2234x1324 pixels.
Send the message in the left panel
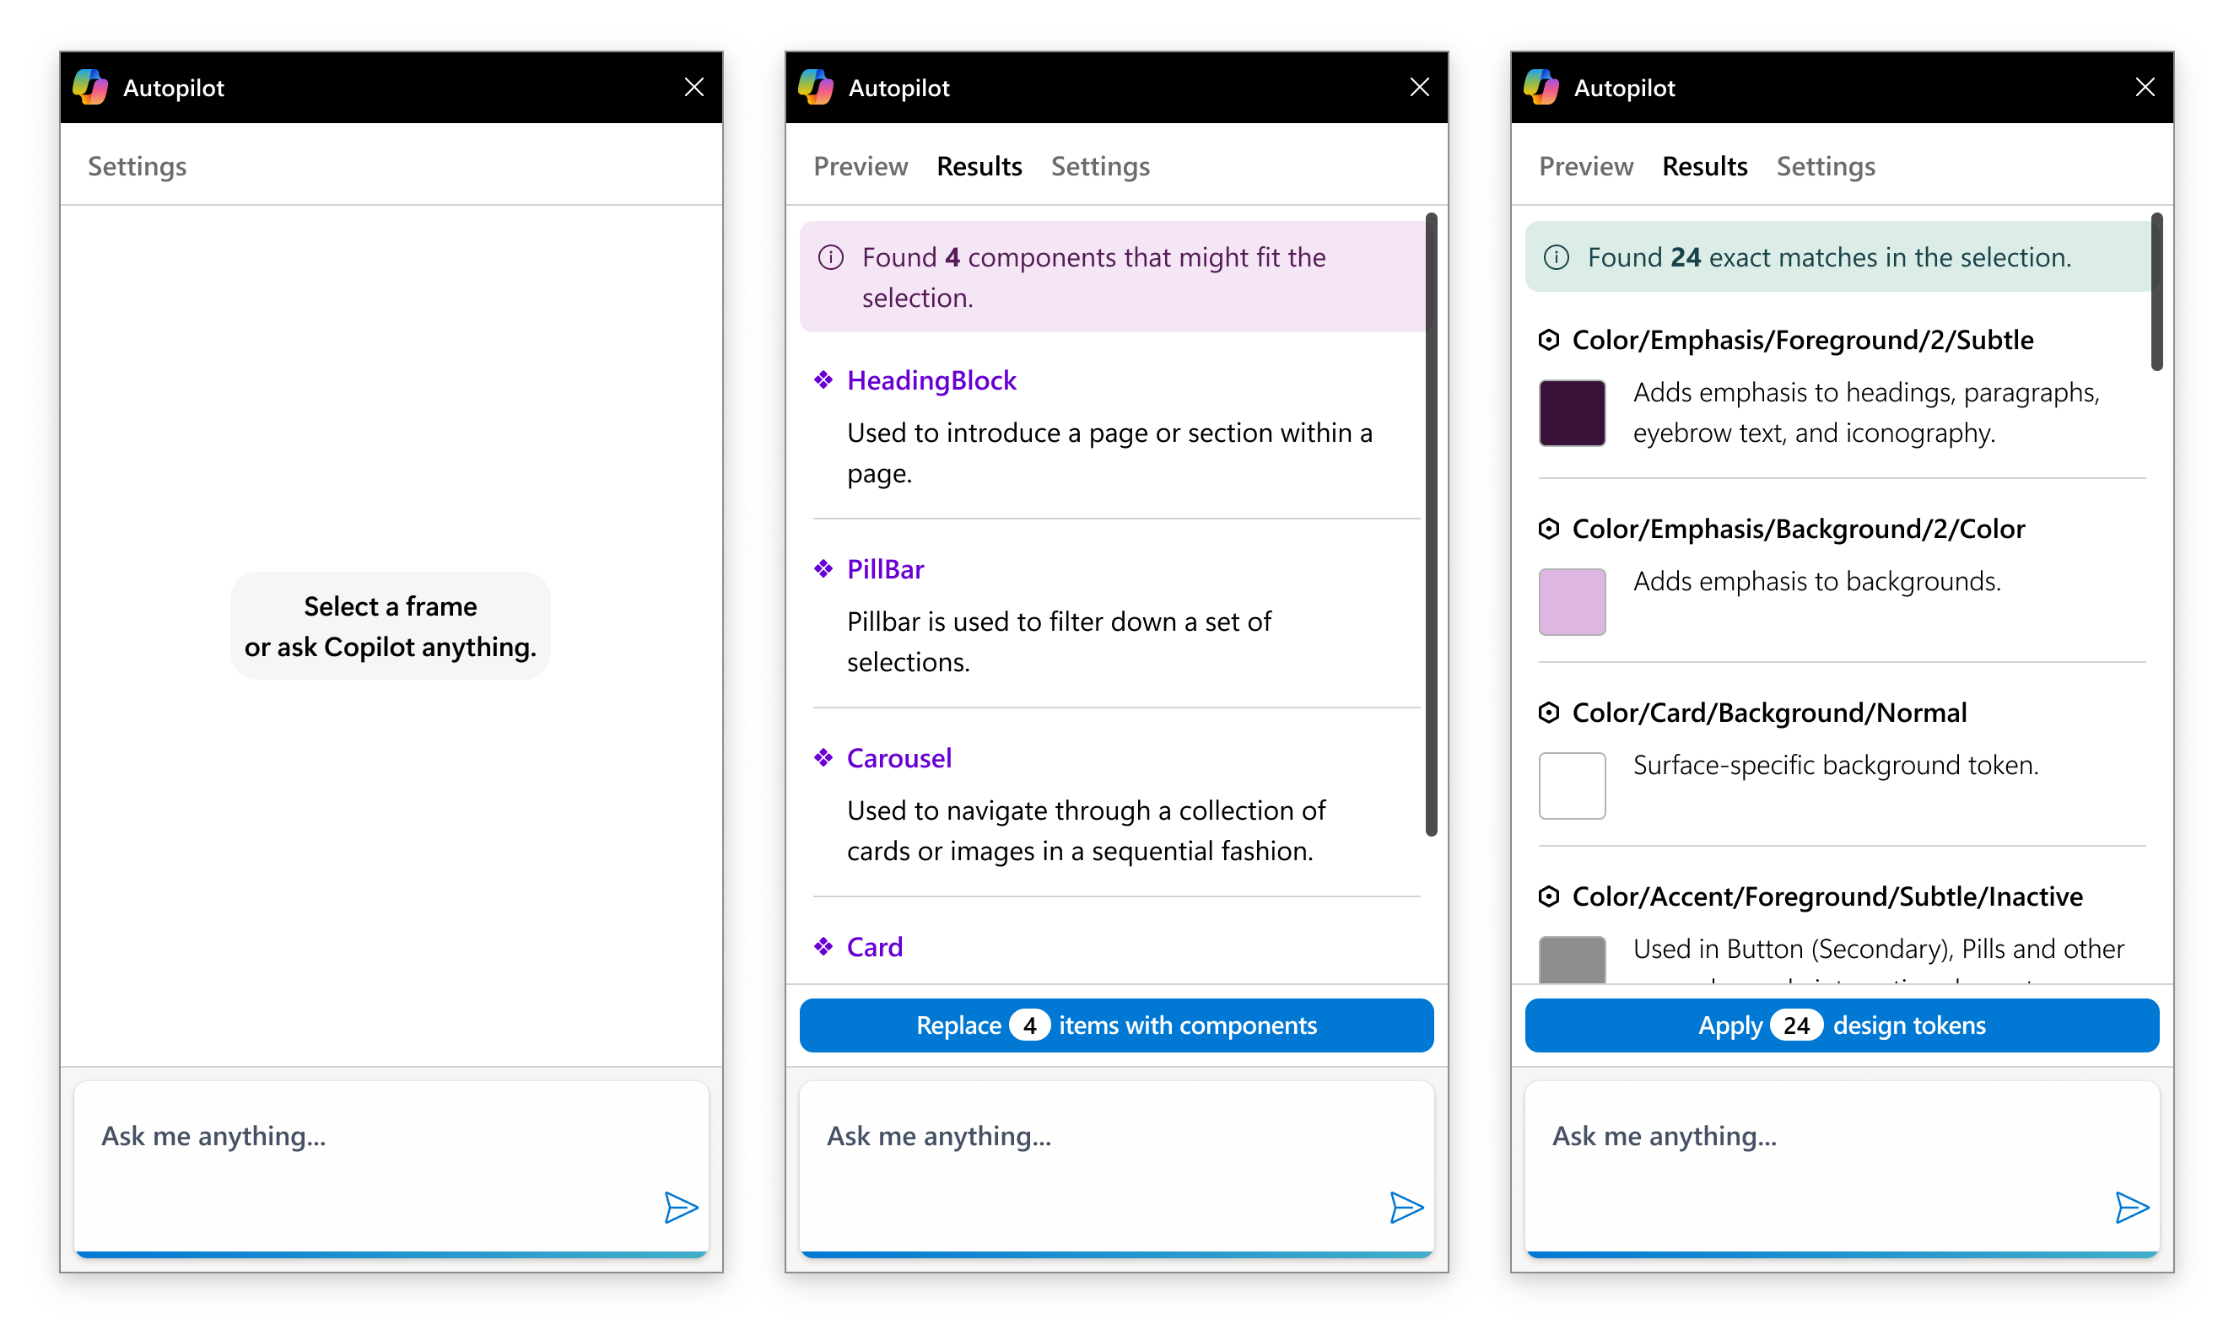point(681,1208)
